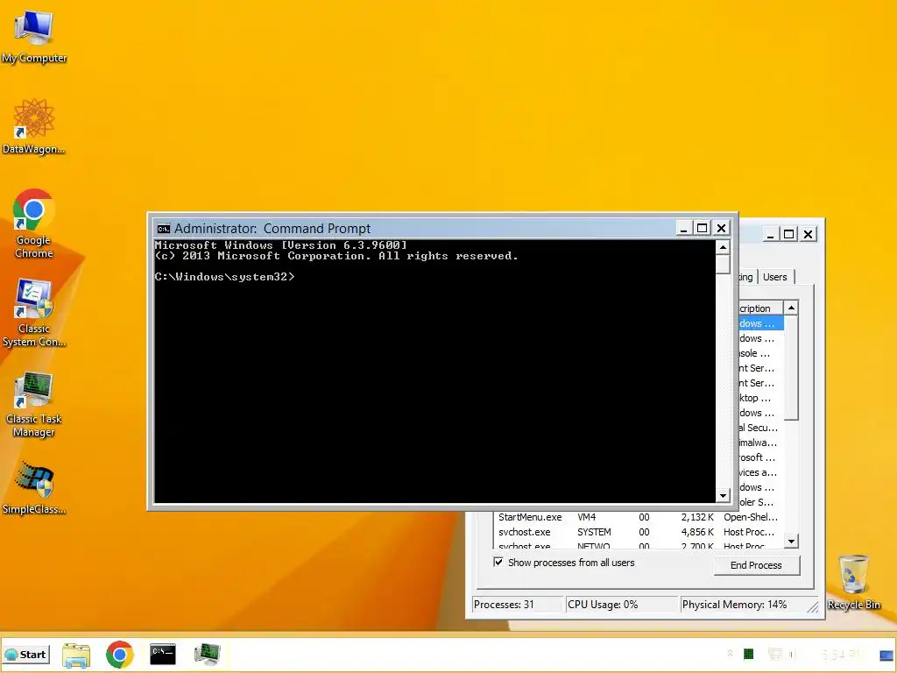Select the svchost.exe SYSTEM process row
The width and height of the screenshot is (897, 673).
point(638,532)
